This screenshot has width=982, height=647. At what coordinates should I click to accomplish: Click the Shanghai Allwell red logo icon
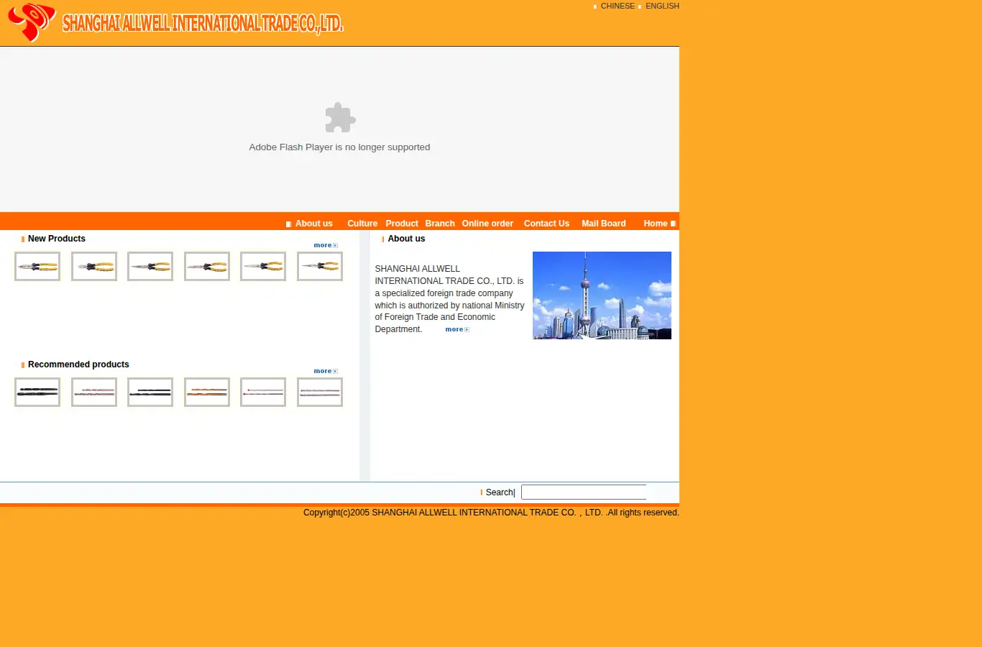click(x=32, y=22)
